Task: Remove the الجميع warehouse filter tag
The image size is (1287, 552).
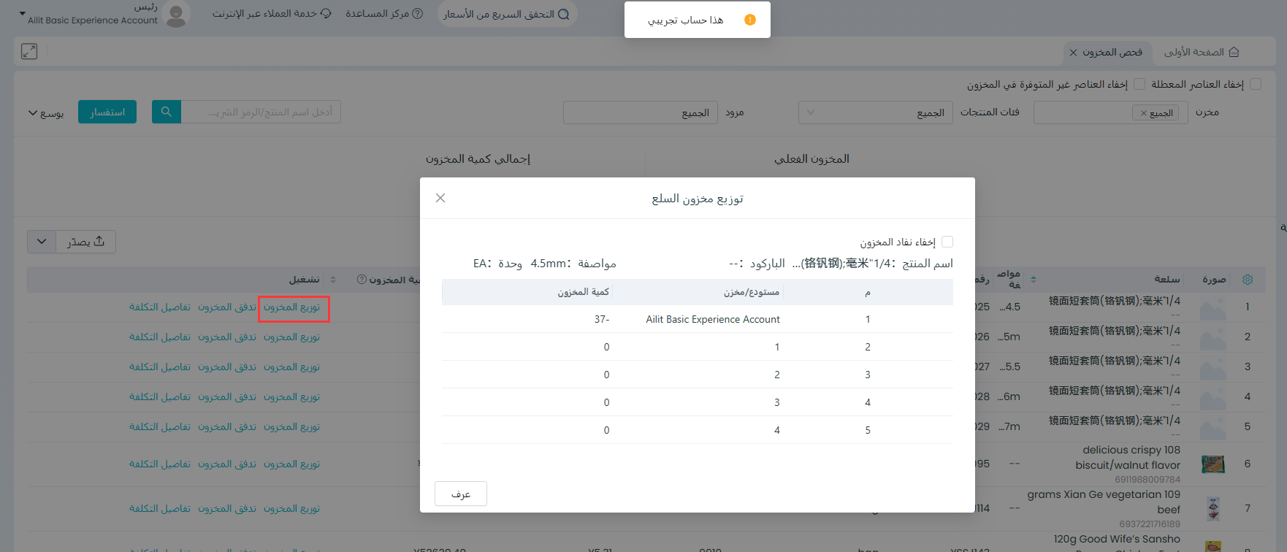Action: click(x=1144, y=113)
